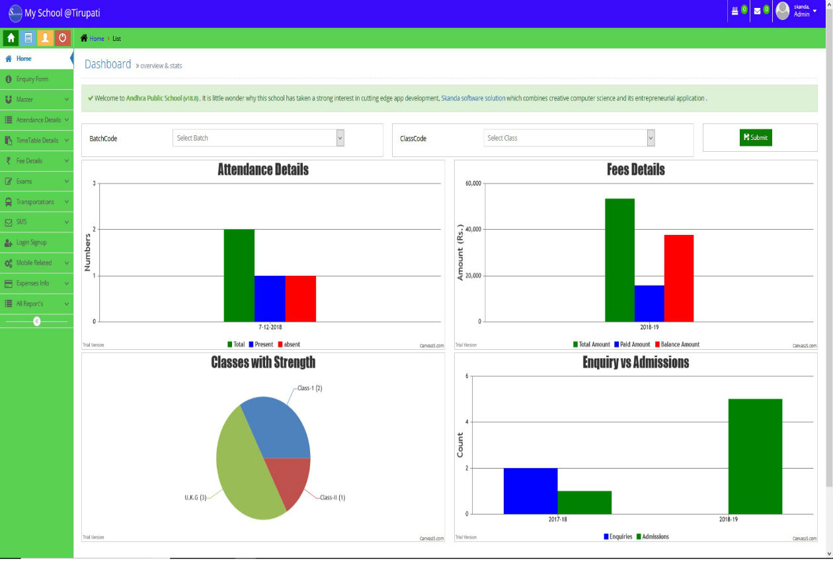Click the Transportations bus icon

tap(9, 202)
